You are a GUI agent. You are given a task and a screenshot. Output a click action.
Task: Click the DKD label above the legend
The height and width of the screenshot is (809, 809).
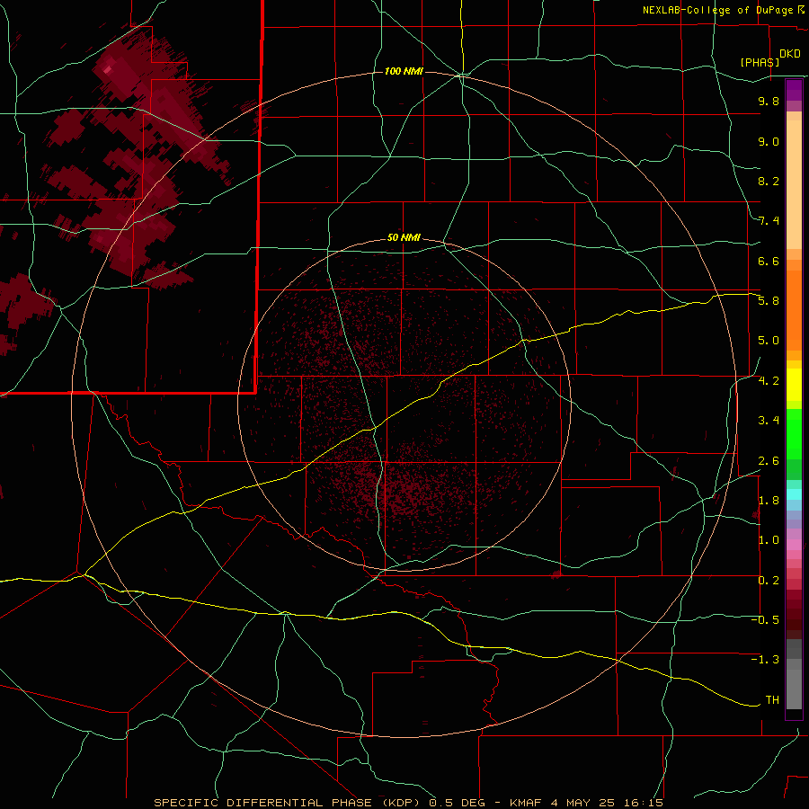(790, 54)
